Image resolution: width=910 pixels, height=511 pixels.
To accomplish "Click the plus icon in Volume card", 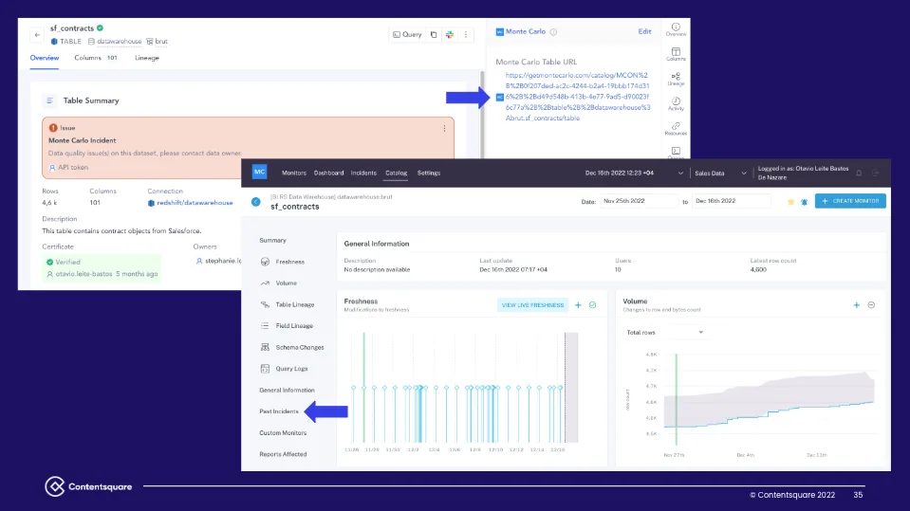I will 857,305.
